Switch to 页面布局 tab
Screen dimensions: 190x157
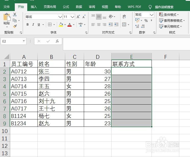coord(50,7)
